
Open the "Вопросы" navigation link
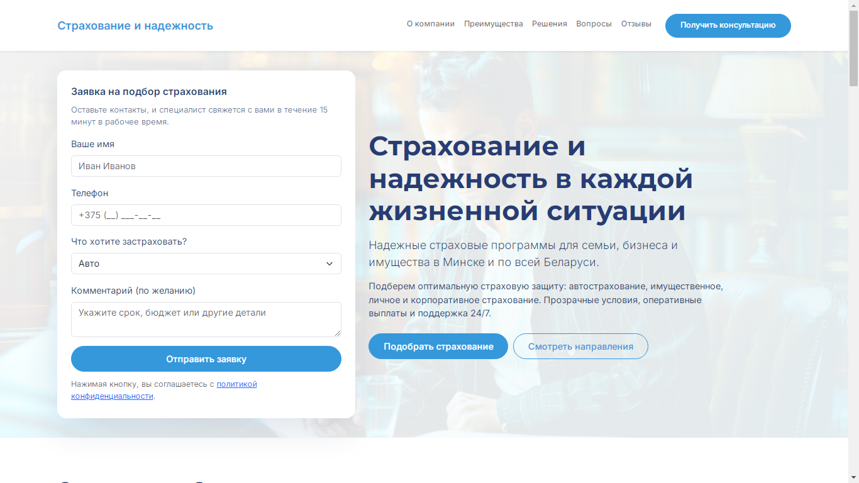pyautogui.click(x=594, y=24)
